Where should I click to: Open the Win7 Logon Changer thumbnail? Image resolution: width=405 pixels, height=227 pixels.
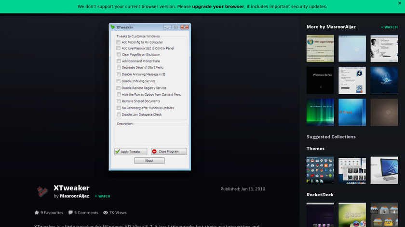pyautogui.click(x=320, y=49)
